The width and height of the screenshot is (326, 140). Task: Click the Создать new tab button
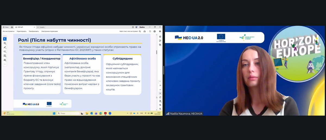click(x=41, y=27)
